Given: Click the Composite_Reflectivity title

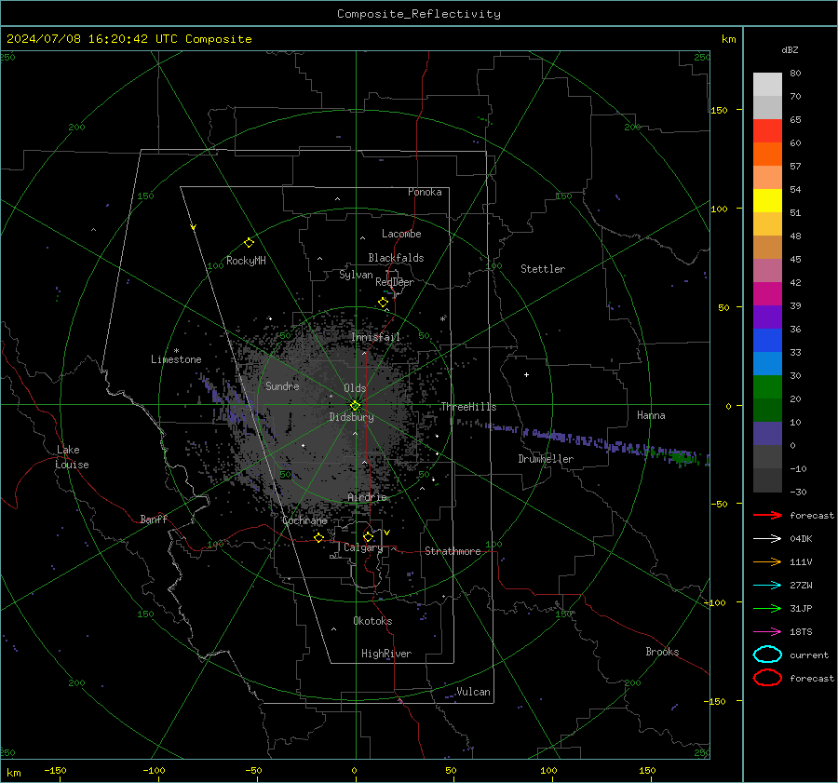Looking at the screenshot, I should tap(419, 14).
